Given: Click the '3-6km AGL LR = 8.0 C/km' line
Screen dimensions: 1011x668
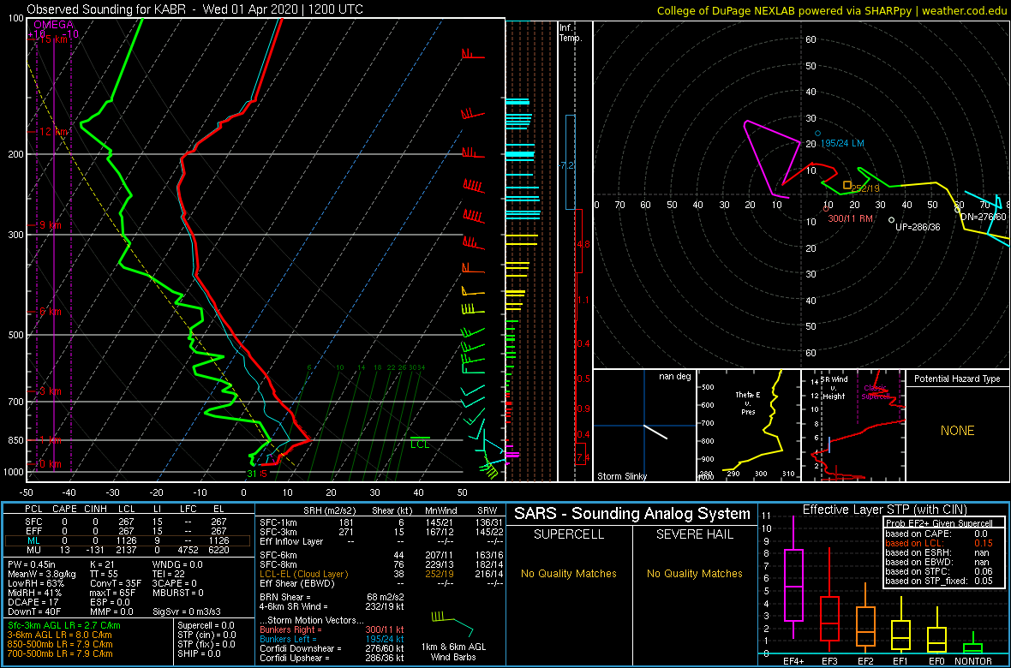Looking at the screenshot, I should (x=60, y=635).
